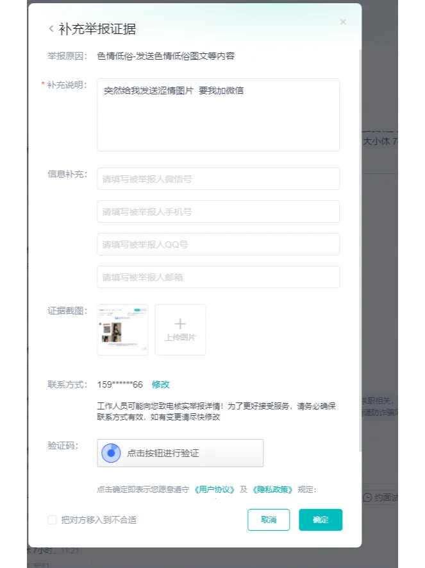This screenshot has width=425, height=568.
Task: Focus the QQ号 input field
Action: click(218, 244)
